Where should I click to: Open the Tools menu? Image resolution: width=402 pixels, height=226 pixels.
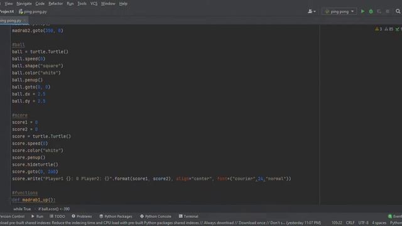pyautogui.click(x=82, y=4)
